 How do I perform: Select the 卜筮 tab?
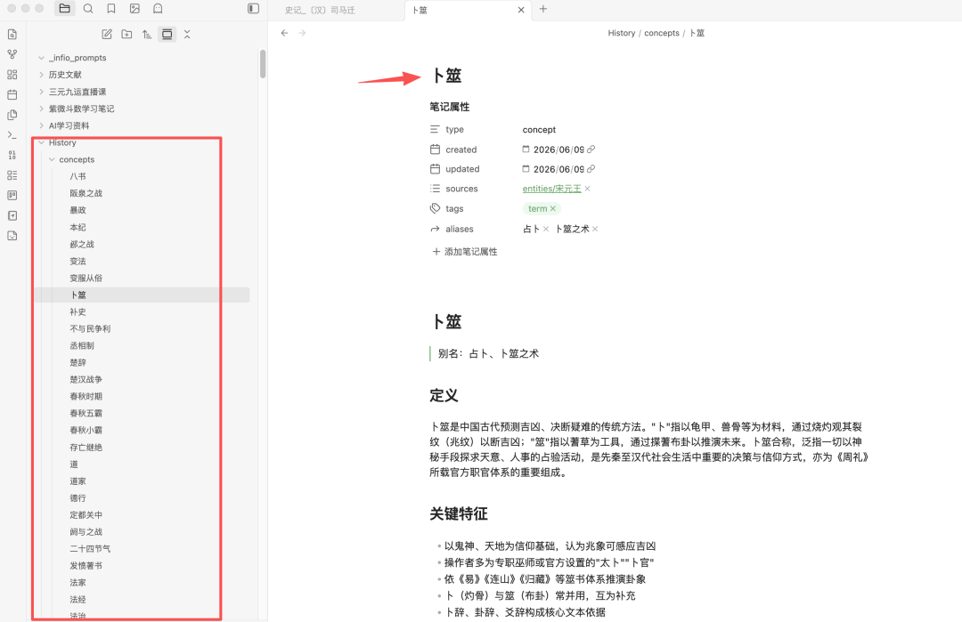tap(420, 11)
